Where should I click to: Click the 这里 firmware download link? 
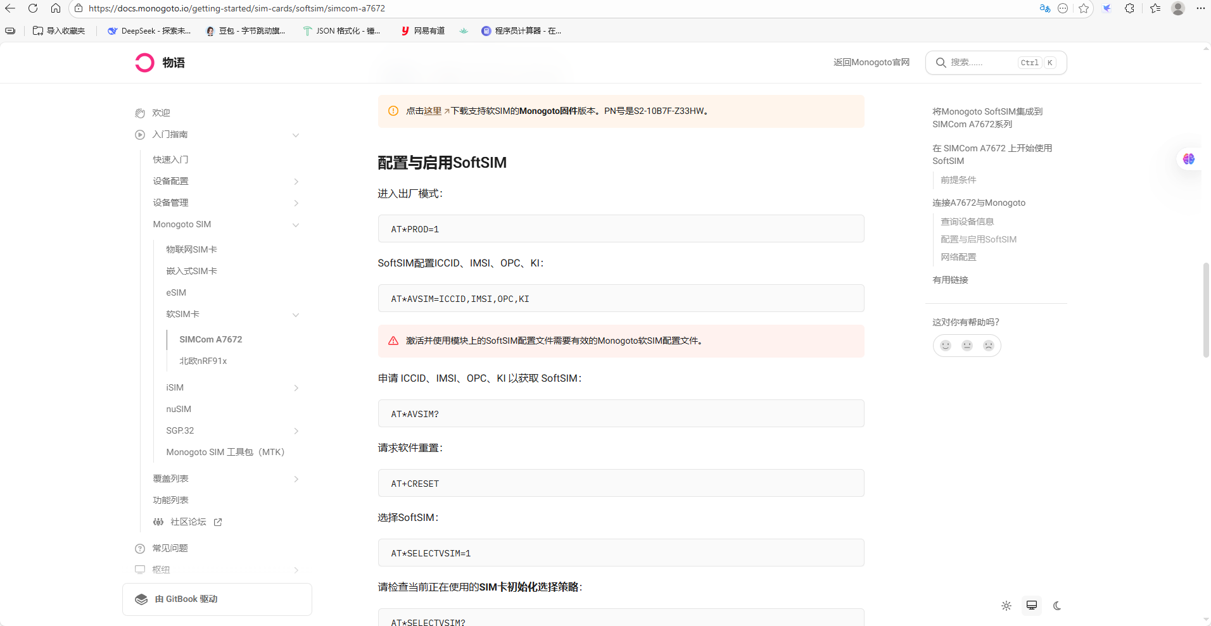(x=433, y=111)
